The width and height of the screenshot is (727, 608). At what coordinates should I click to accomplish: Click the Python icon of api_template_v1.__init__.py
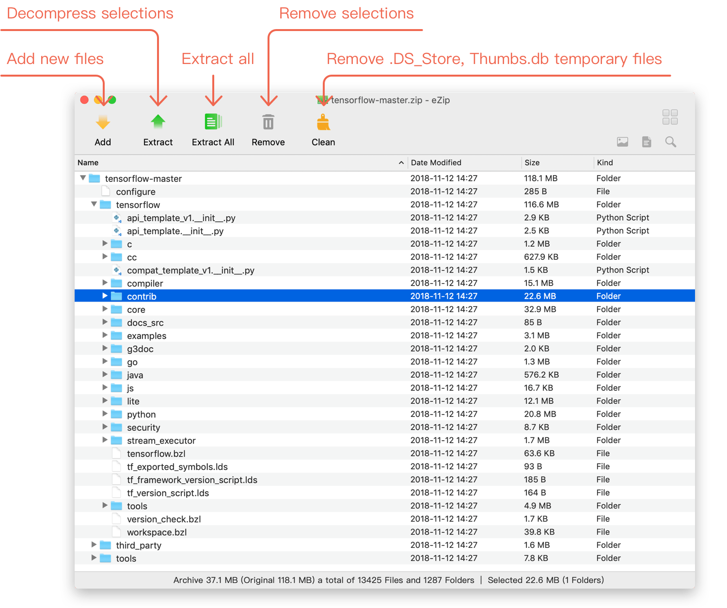click(117, 218)
